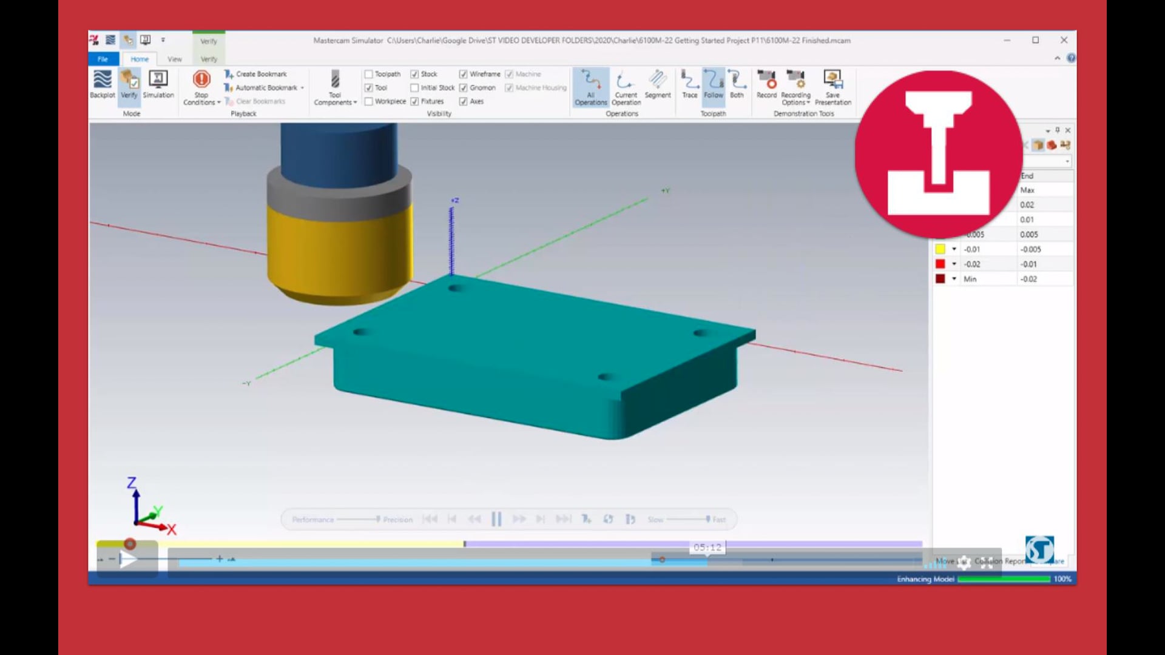The image size is (1165, 655).
Task: Click the Backplot quick access icon
Action: coord(110,40)
